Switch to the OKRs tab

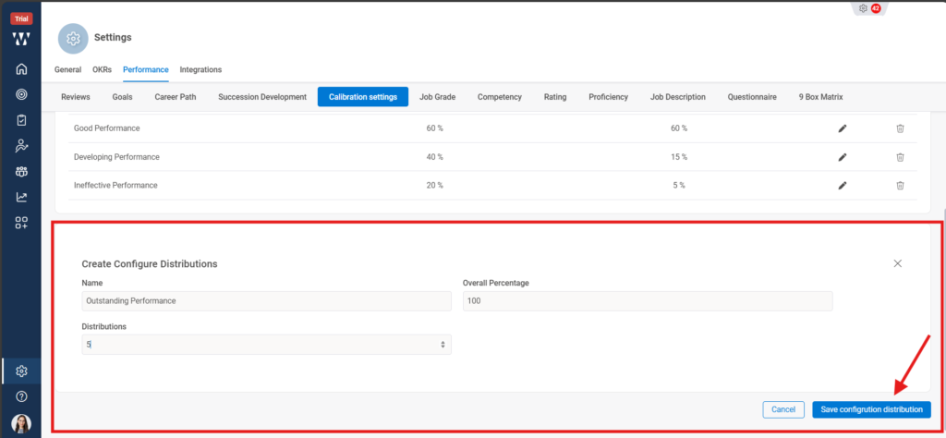(102, 69)
